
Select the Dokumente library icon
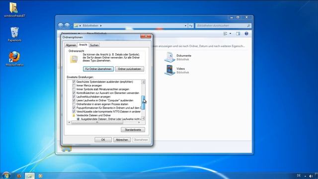[x=169, y=57]
